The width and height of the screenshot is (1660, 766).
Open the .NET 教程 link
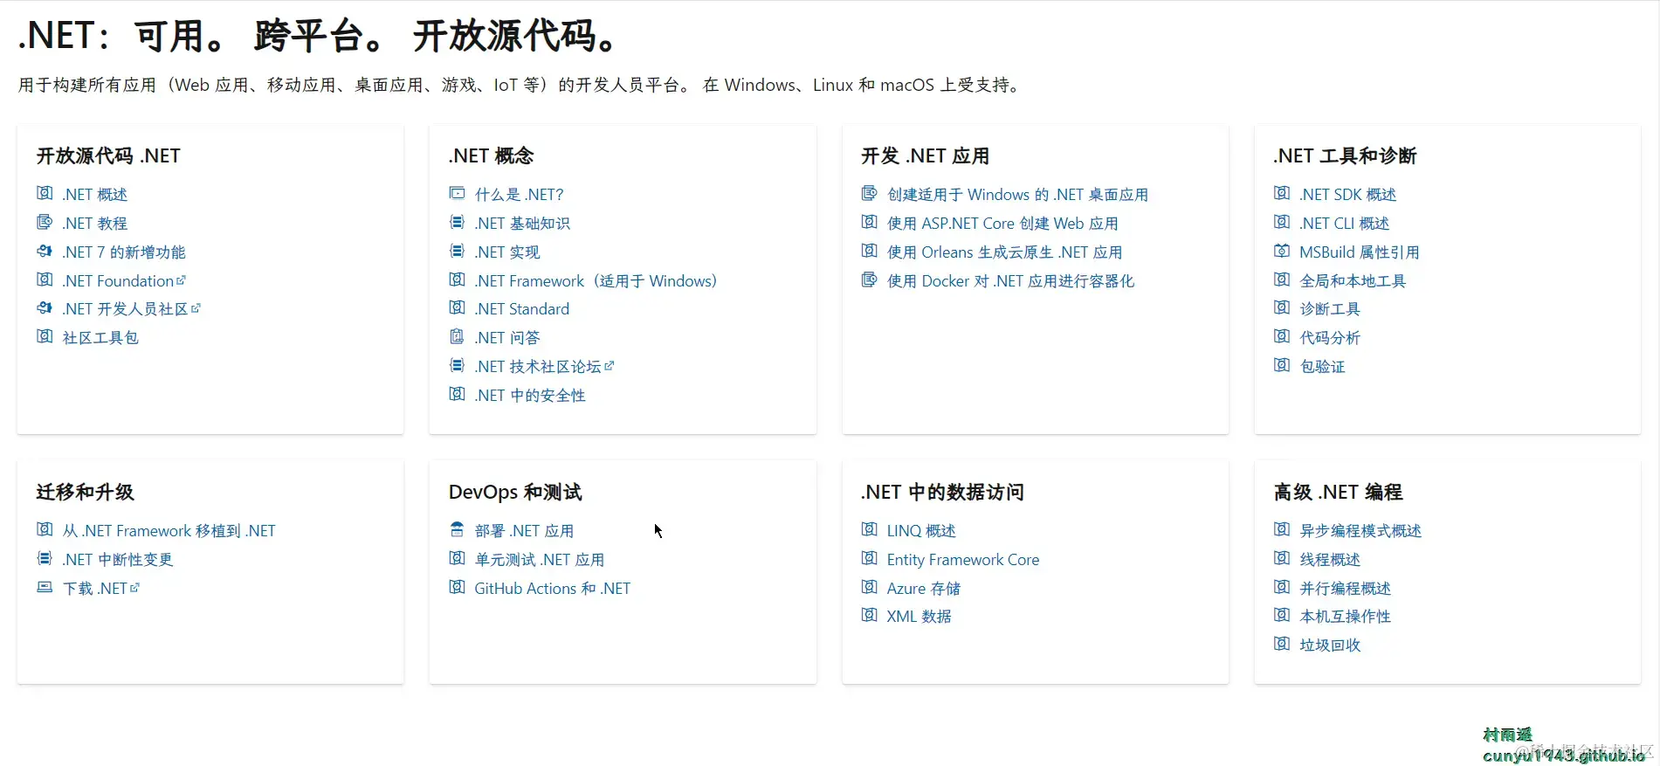click(95, 223)
